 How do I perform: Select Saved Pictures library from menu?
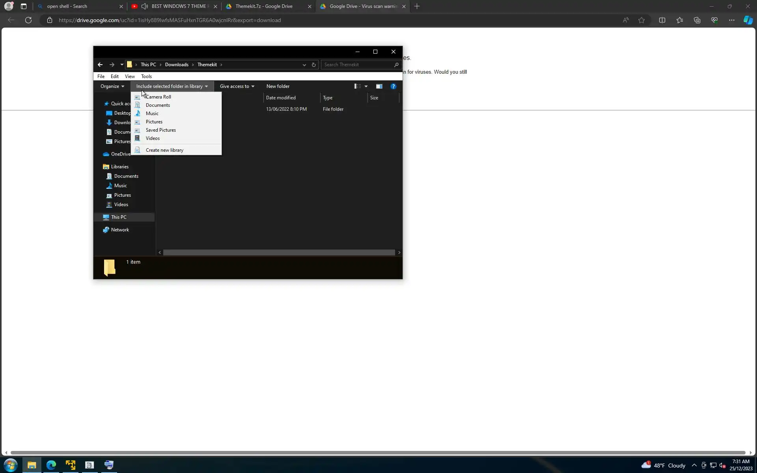tap(160, 130)
